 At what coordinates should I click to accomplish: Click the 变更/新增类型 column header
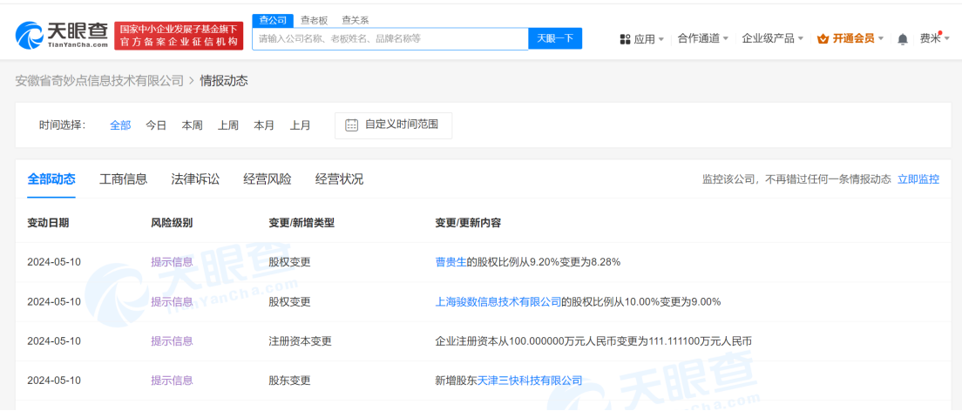click(x=301, y=223)
